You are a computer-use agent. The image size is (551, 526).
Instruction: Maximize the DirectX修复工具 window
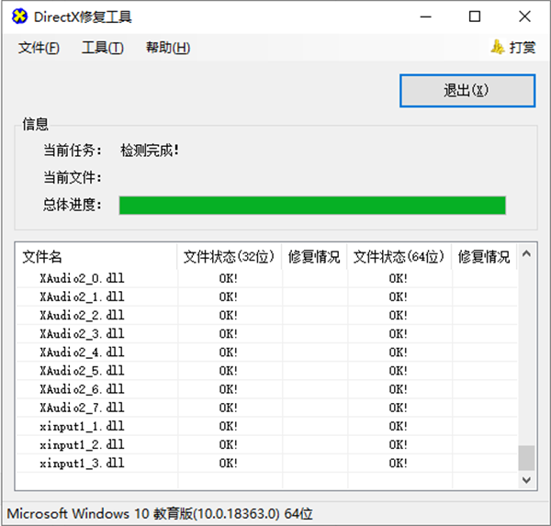point(475,17)
